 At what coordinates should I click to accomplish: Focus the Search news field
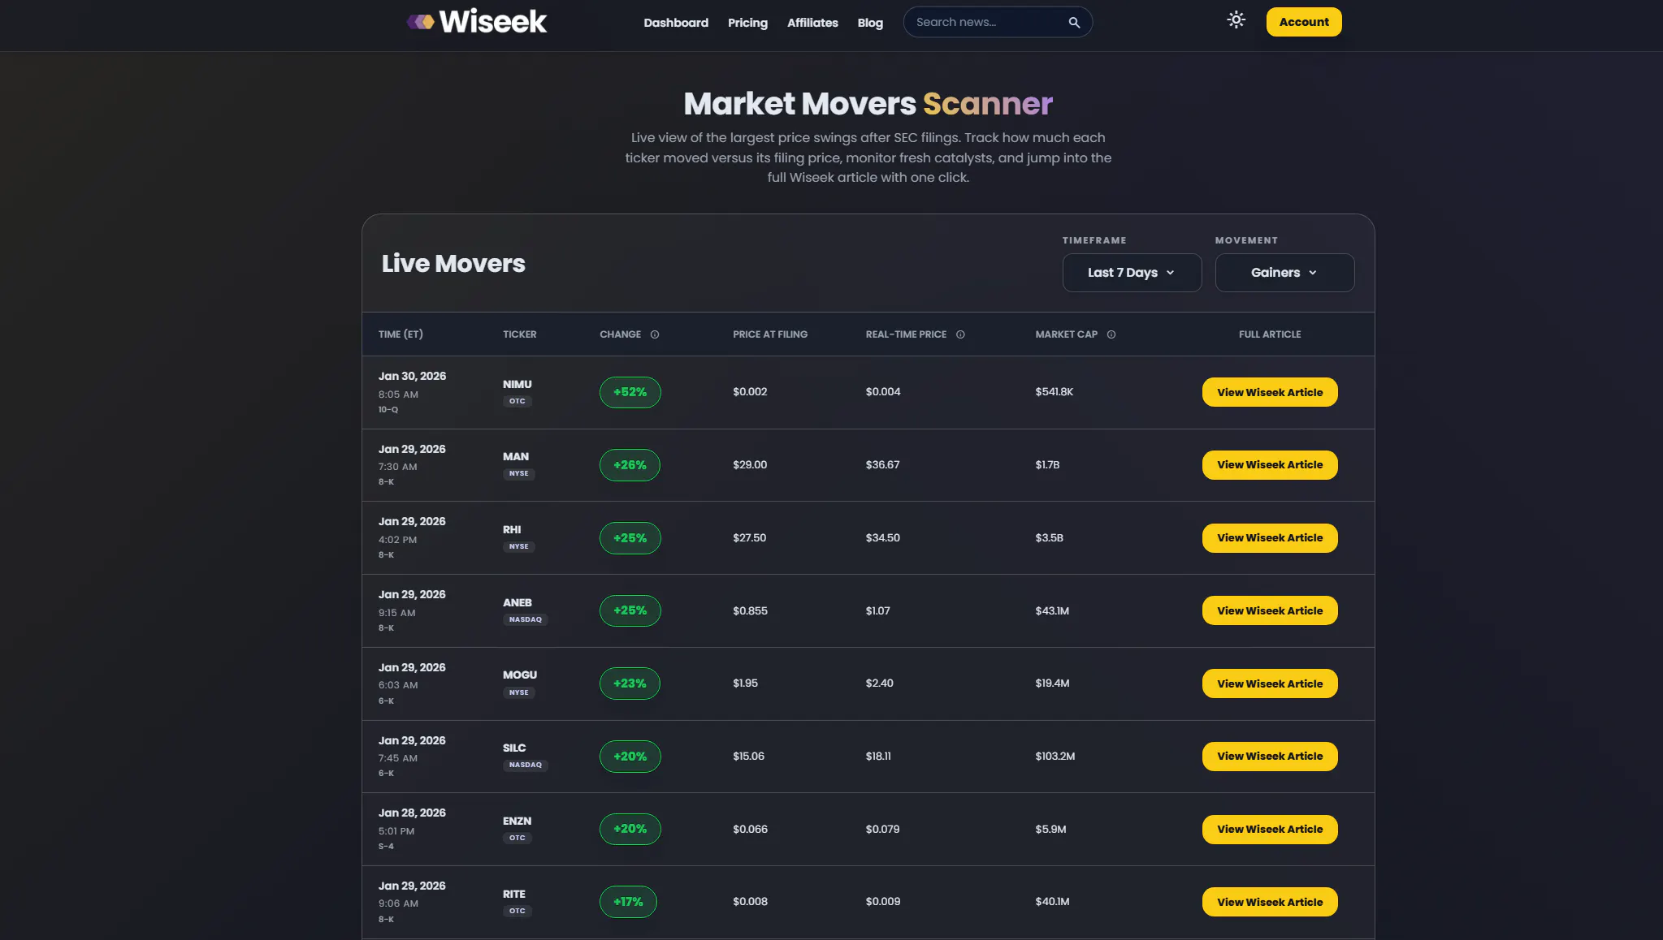tap(998, 23)
